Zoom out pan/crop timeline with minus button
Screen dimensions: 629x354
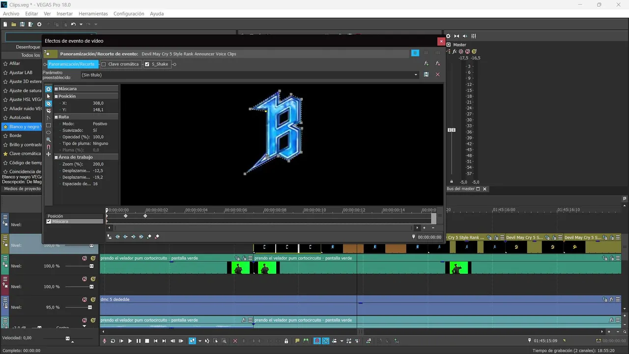coord(433,228)
